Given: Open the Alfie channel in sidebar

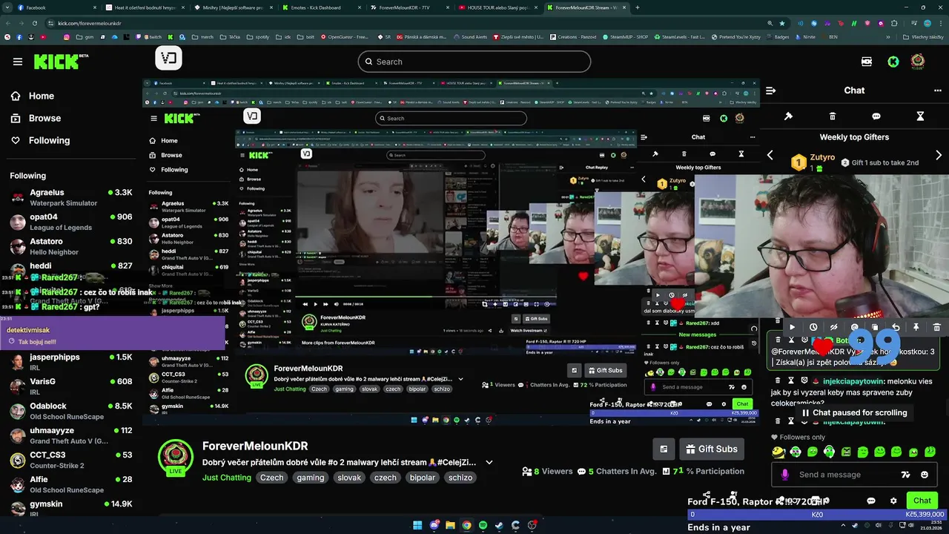Looking at the screenshot, I should (70, 484).
